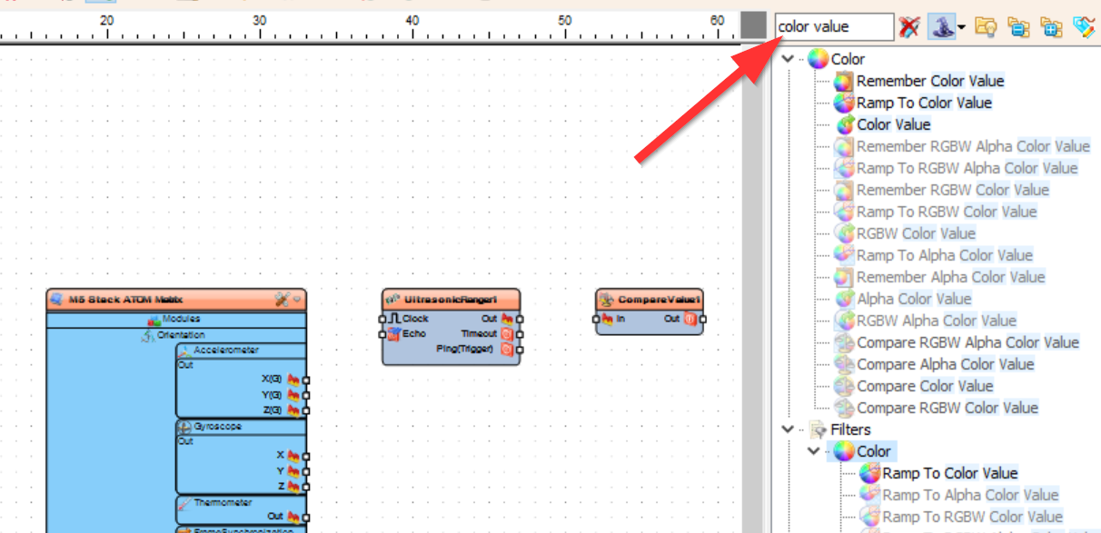The width and height of the screenshot is (1101, 533).
Task: Open M5 Stack ATOM Matrix tools icon
Action: [x=282, y=299]
